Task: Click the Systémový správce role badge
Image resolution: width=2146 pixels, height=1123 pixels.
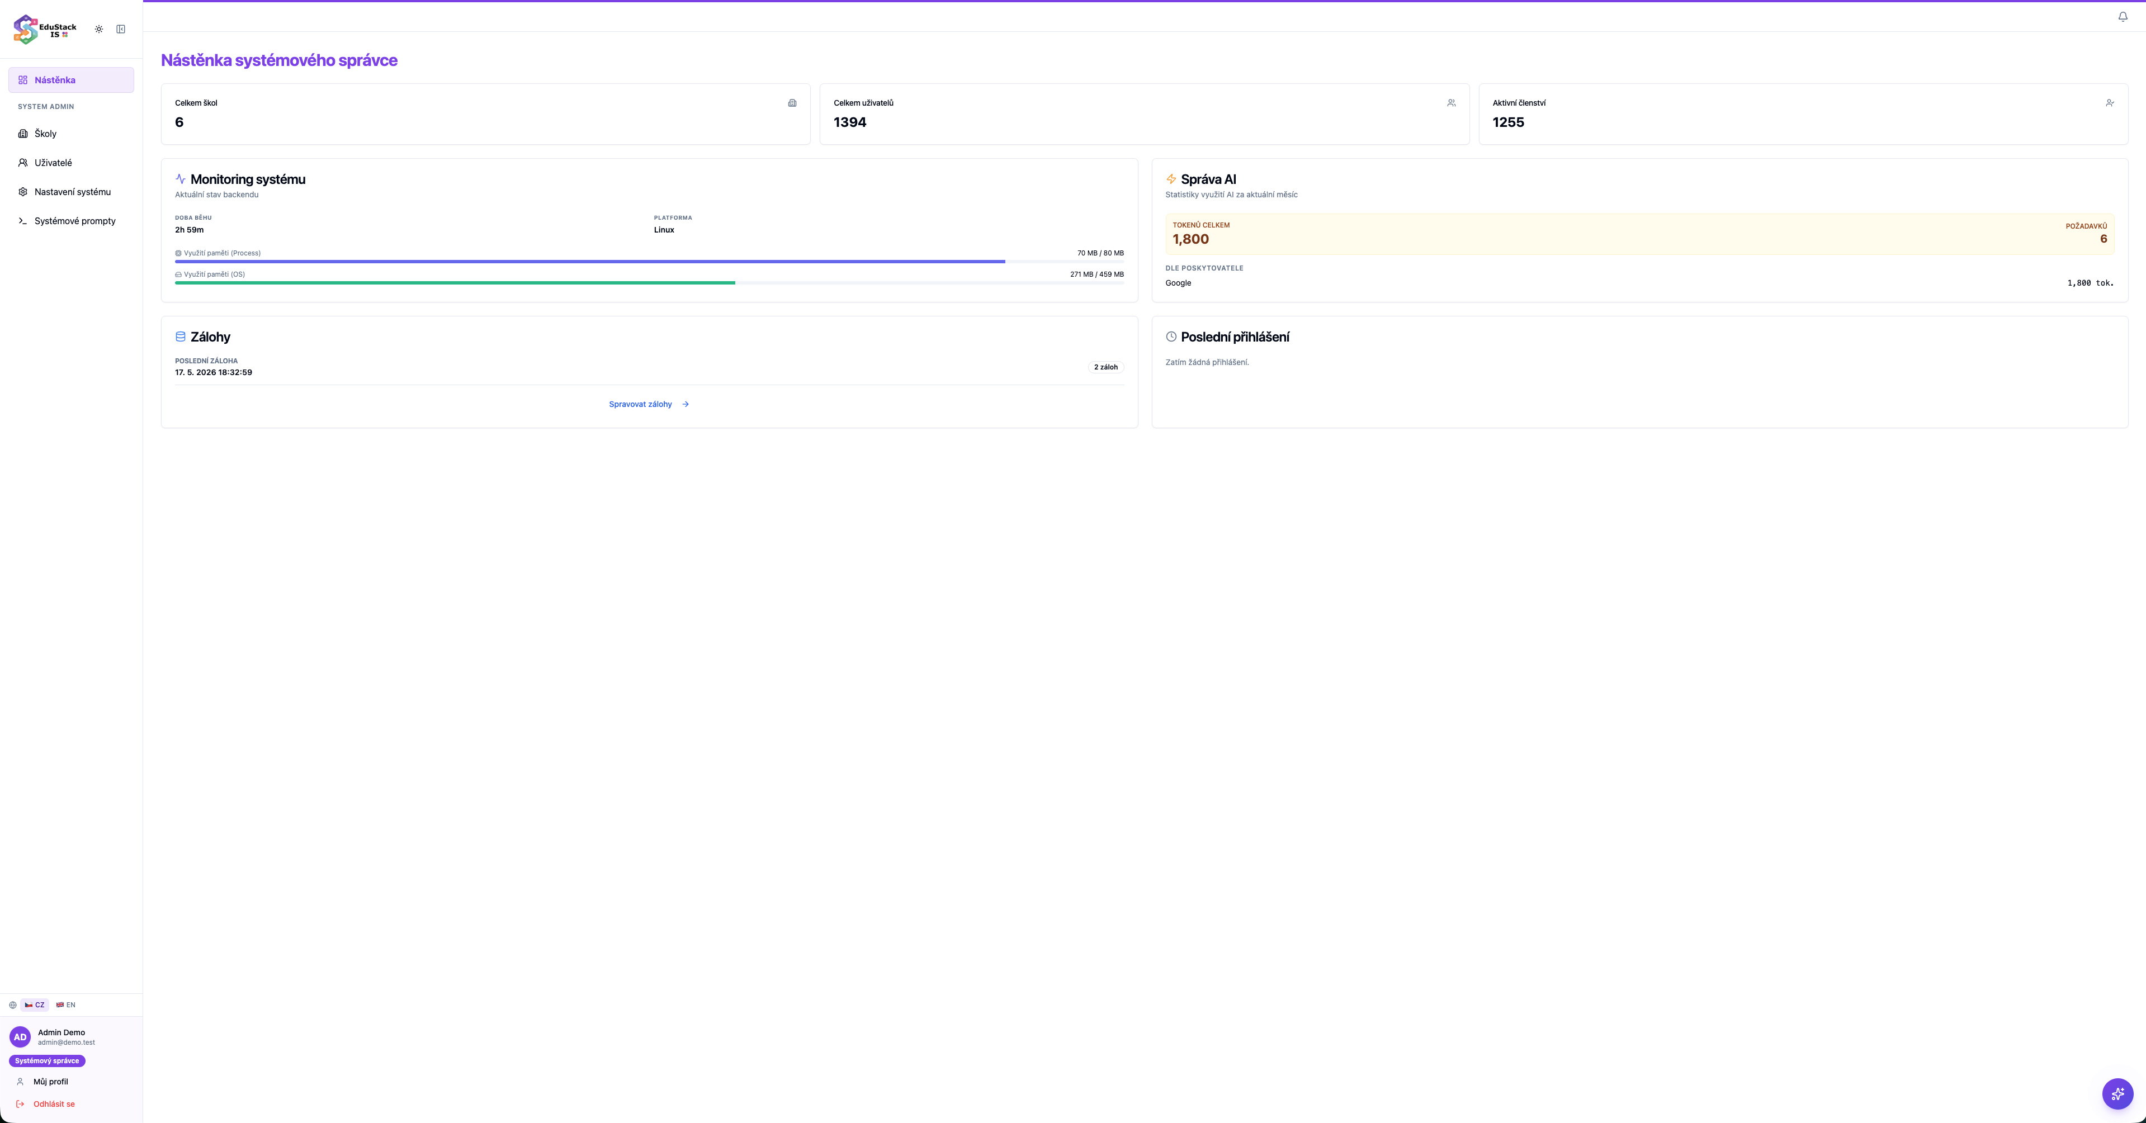Action: click(x=48, y=1062)
